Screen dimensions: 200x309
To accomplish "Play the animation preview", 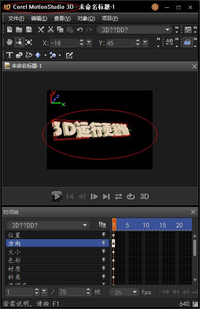I will 57,196.
